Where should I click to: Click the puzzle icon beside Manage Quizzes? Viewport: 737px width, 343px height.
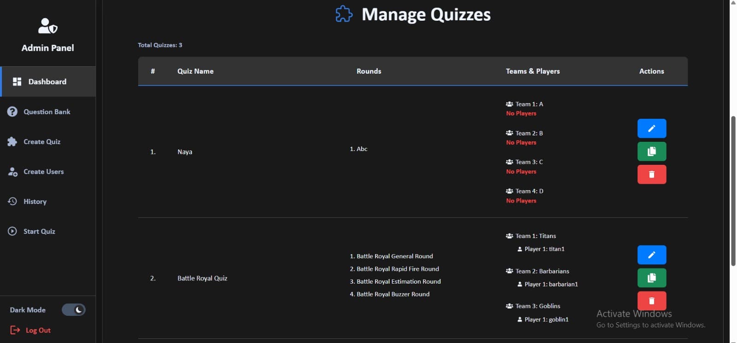click(x=344, y=14)
